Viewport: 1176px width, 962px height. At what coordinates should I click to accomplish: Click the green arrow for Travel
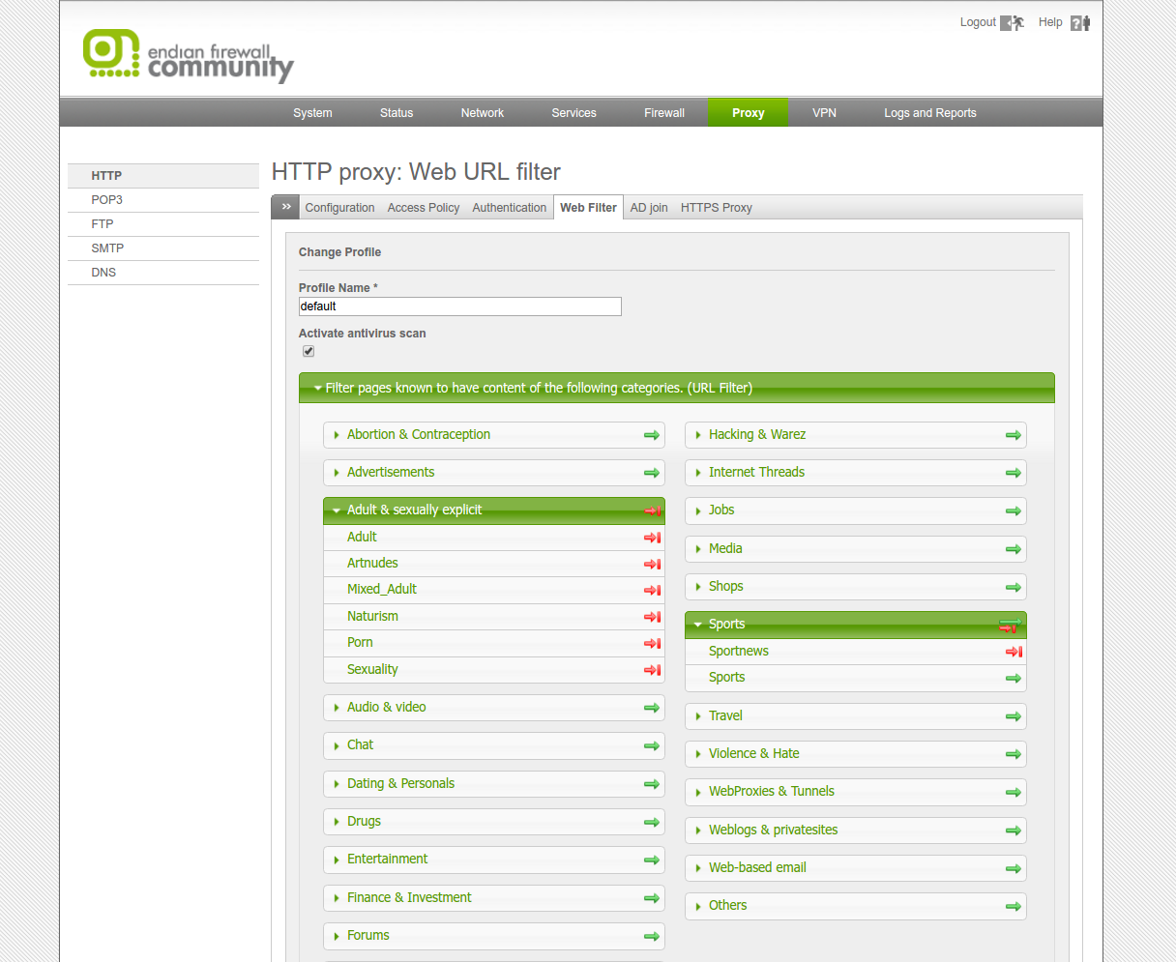point(1014,716)
